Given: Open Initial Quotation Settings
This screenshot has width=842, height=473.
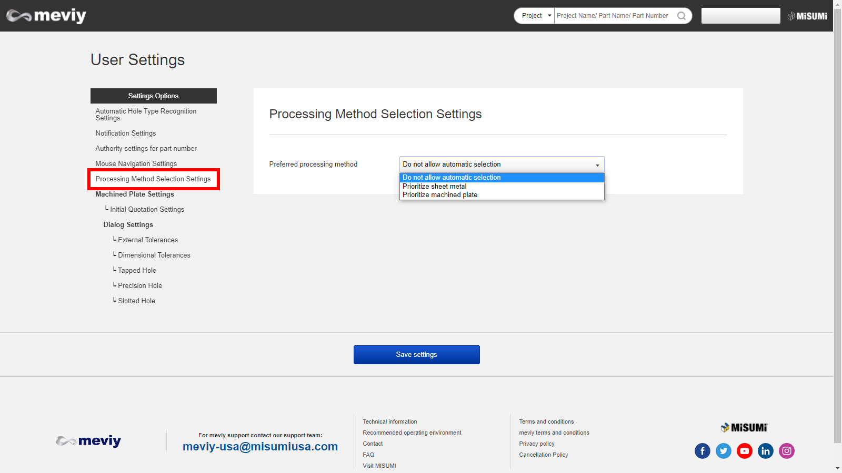Looking at the screenshot, I should tap(147, 210).
